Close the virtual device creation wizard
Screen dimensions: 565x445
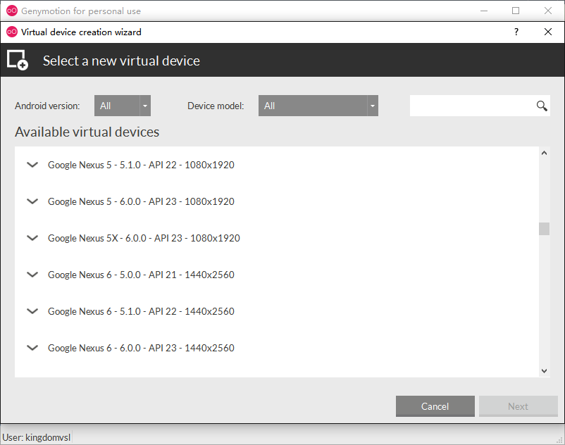tap(548, 32)
